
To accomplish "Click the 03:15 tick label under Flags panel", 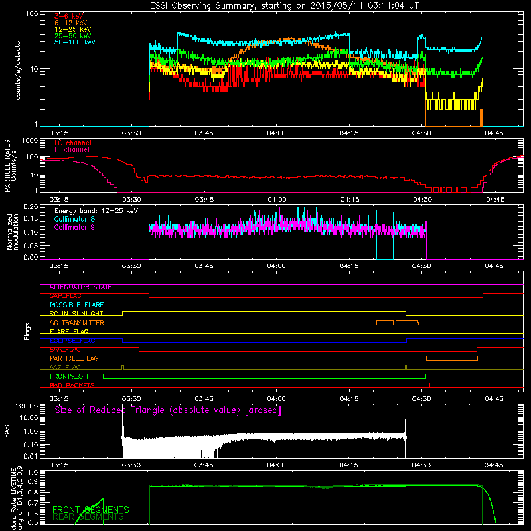I will (x=59, y=399).
